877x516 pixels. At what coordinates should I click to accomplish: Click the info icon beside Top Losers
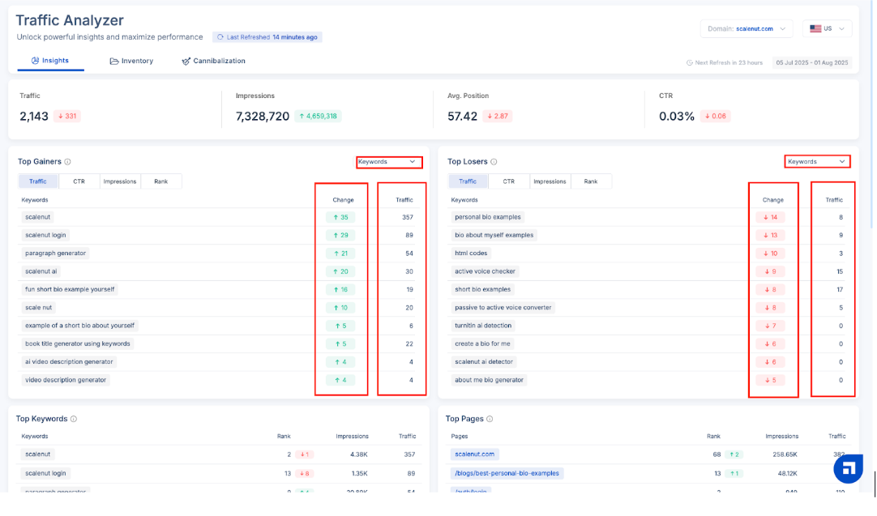click(494, 162)
